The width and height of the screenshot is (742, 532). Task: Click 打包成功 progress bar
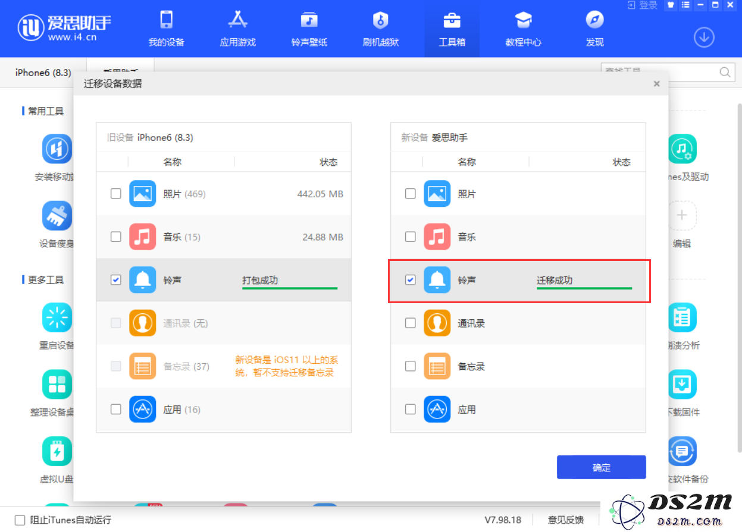(x=290, y=288)
